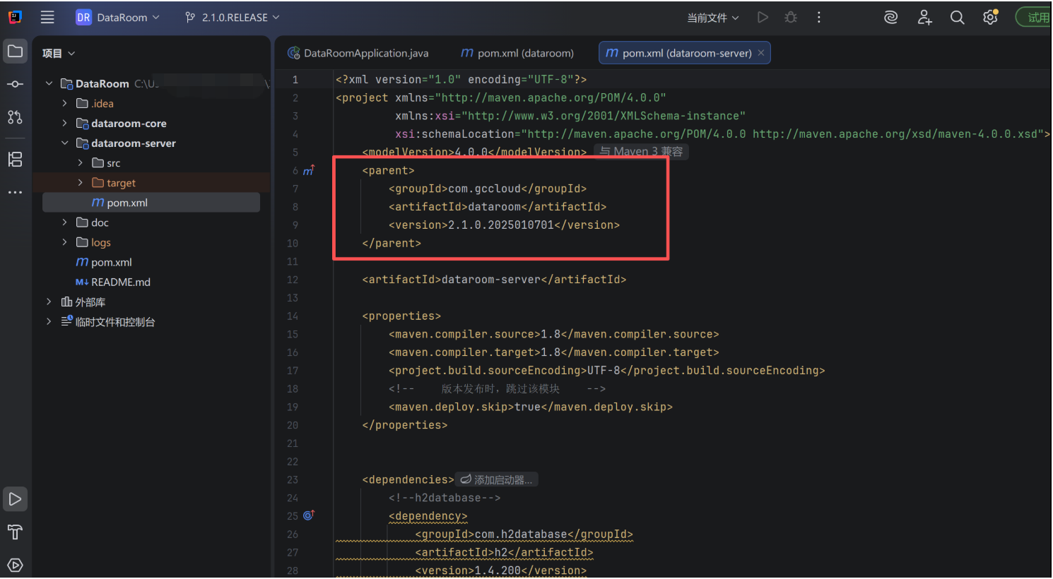The height and width of the screenshot is (579, 1053).
Task: Click the com.h2database groupId line
Action: 524,535
